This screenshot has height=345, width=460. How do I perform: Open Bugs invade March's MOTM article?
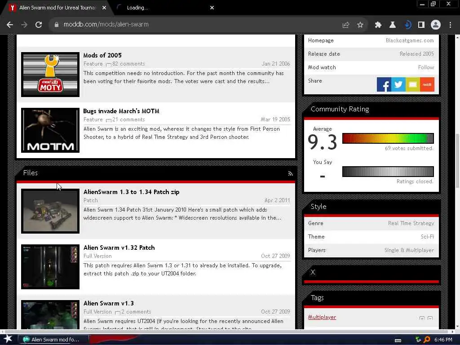[121, 111]
